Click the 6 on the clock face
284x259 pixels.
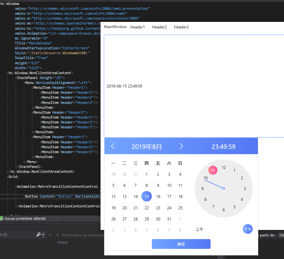click(x=224, y=210)
